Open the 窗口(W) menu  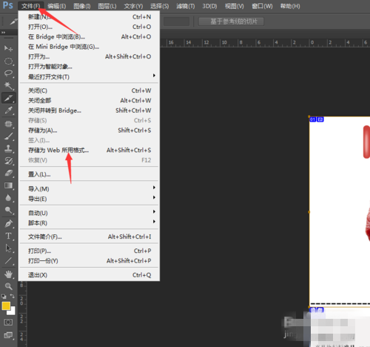(x=262, y=6)
